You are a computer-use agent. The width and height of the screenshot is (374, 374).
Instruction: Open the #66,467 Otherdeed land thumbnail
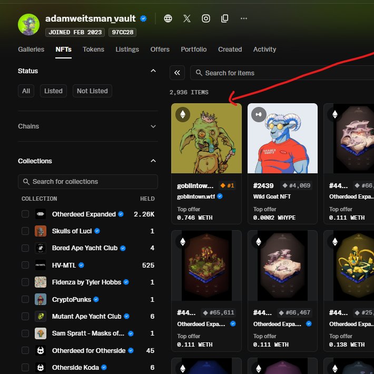pos(282,265)
